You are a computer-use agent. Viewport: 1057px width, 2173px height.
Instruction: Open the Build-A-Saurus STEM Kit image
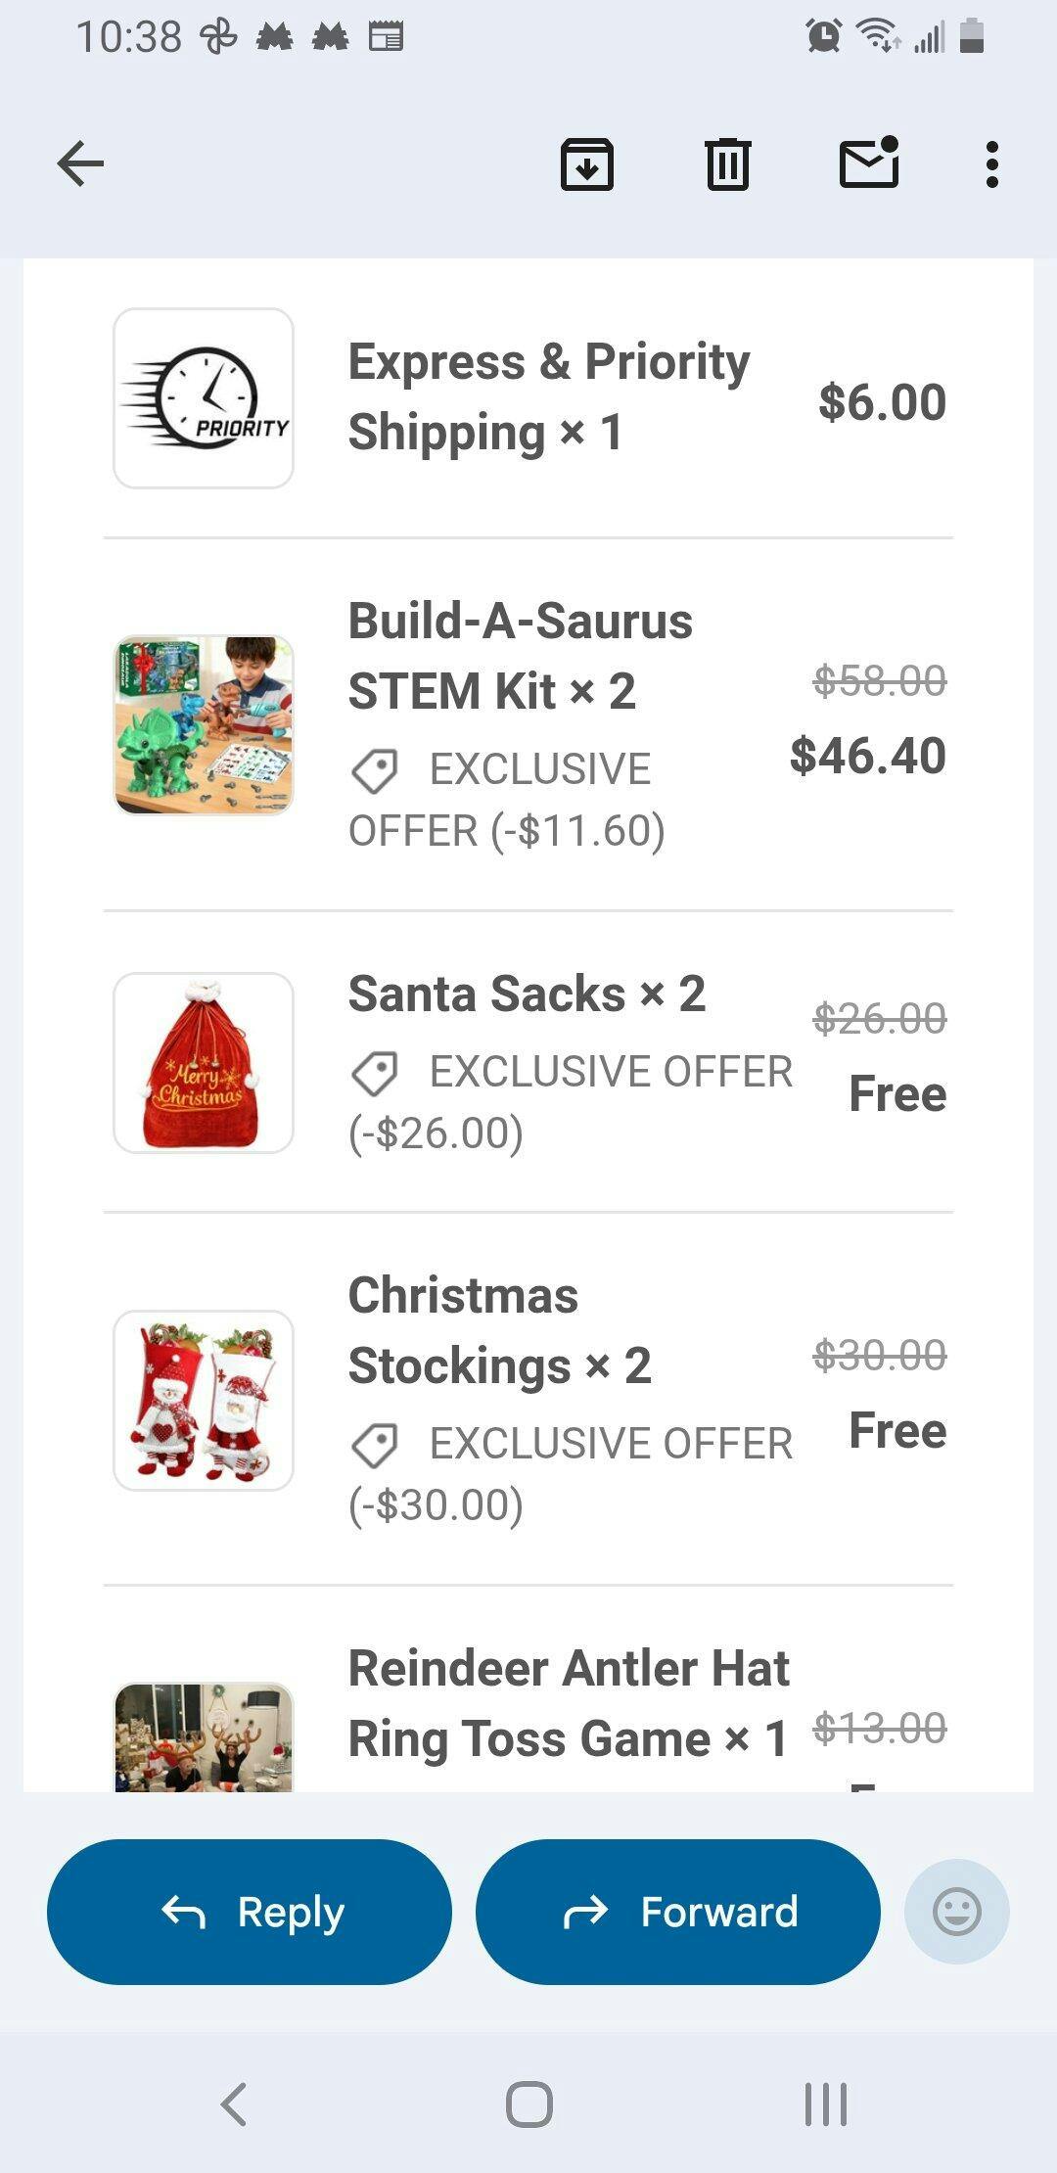coord(204,725)
